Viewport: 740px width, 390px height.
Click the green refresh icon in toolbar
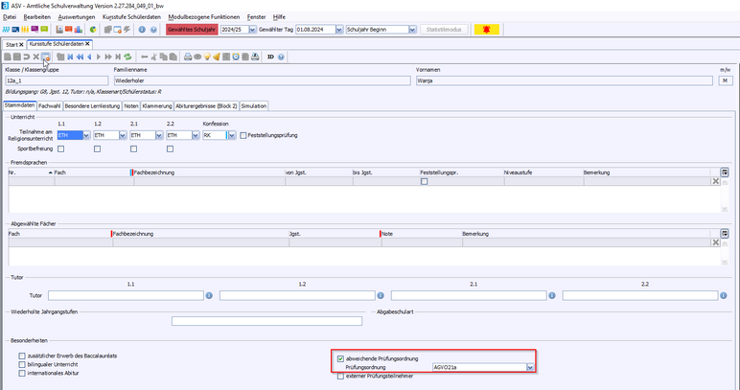pos(127,57)
